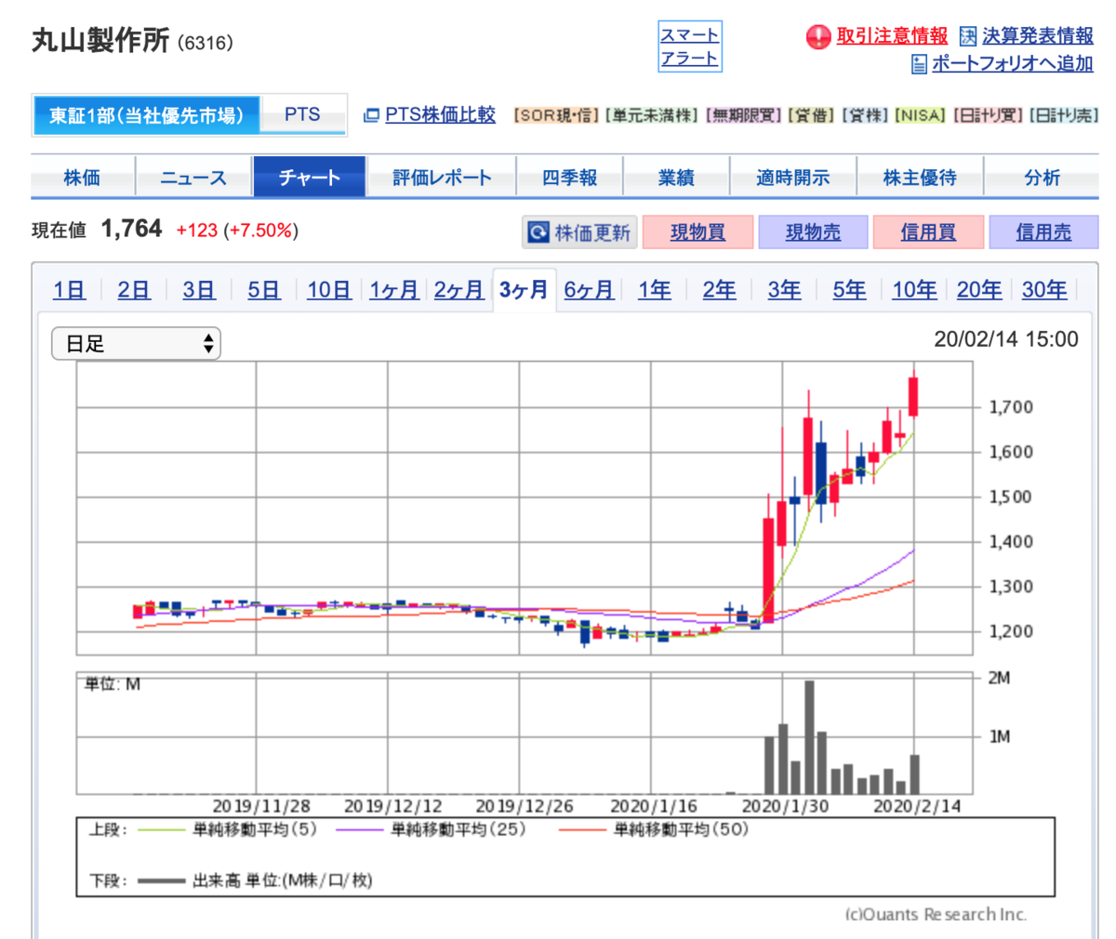This screenshot has height=939, width=1116.
Task: Select the 1年 chart range
Action: click(x=655, y=290)
